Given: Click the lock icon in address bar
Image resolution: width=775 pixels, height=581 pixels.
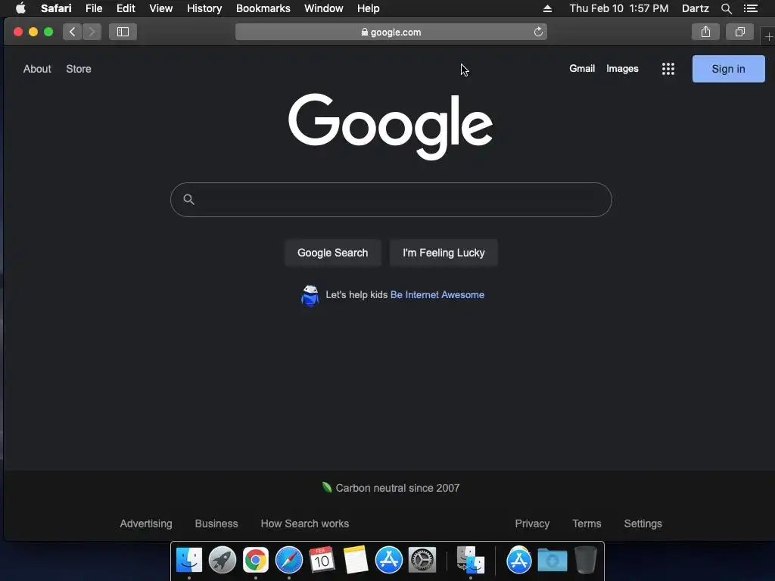Looking at the screenshot, I should [365, 32].
